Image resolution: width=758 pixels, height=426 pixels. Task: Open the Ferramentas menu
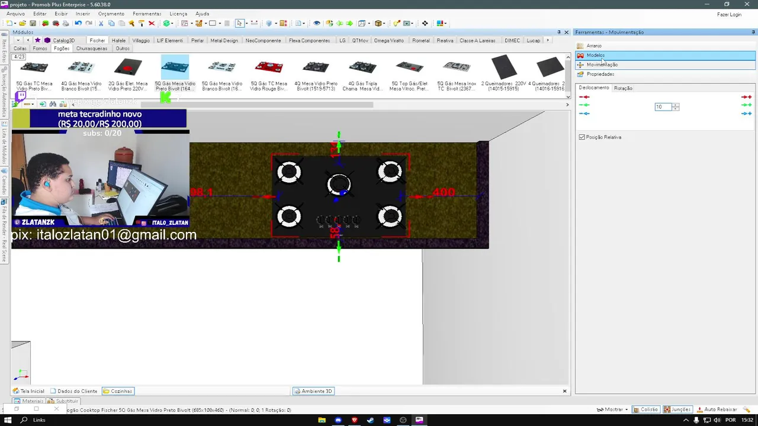click(x=147, y=14)
